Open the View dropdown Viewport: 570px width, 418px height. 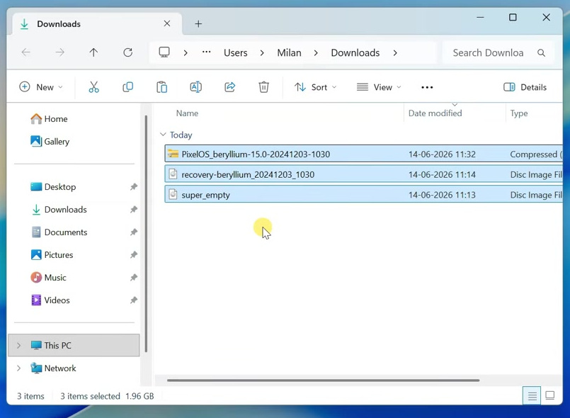click(379, 87)
